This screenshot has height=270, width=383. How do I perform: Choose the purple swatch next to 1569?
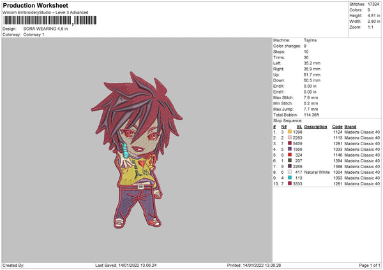(x=290, y=149)
